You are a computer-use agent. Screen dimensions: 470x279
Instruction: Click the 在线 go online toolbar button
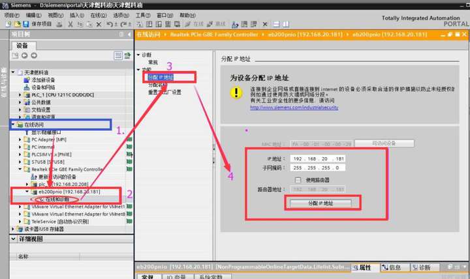(195, 24)
